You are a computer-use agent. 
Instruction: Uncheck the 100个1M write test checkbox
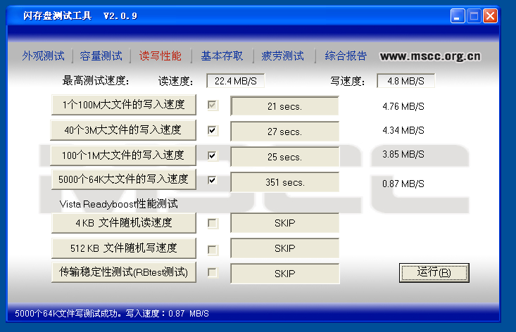tap(213, 155)
